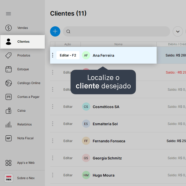
Task: Click the GS avatar of Georgia Schmitz
Action: 86,158
